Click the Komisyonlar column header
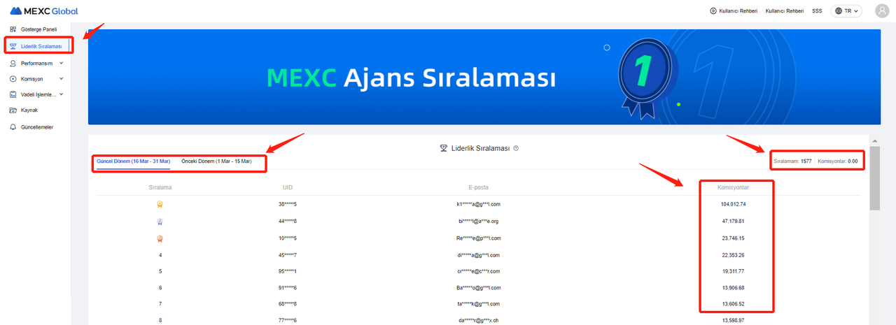896x325 pixels. click(733, 188)
